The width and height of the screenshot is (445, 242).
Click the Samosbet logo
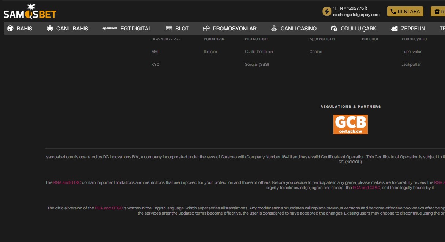(x=30, y=12)
